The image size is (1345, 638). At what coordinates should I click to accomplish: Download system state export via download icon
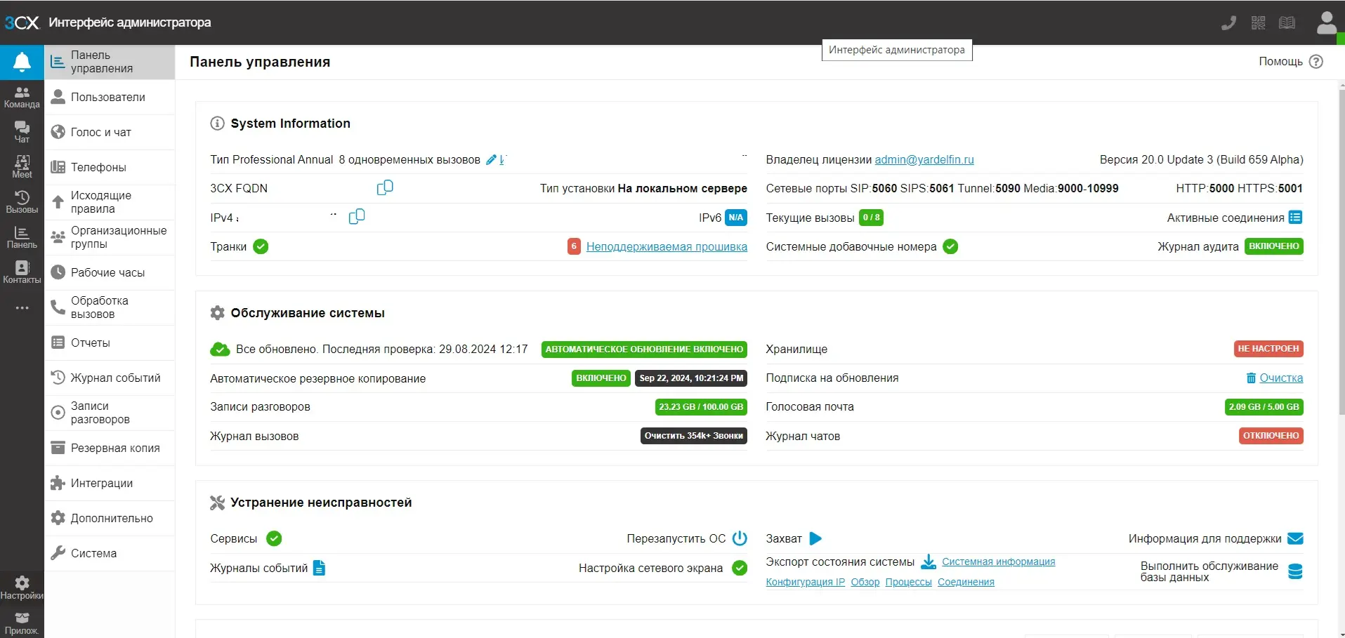coord(928,561)
